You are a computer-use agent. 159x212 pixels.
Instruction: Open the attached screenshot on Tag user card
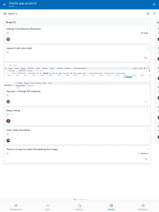(77, 76)
